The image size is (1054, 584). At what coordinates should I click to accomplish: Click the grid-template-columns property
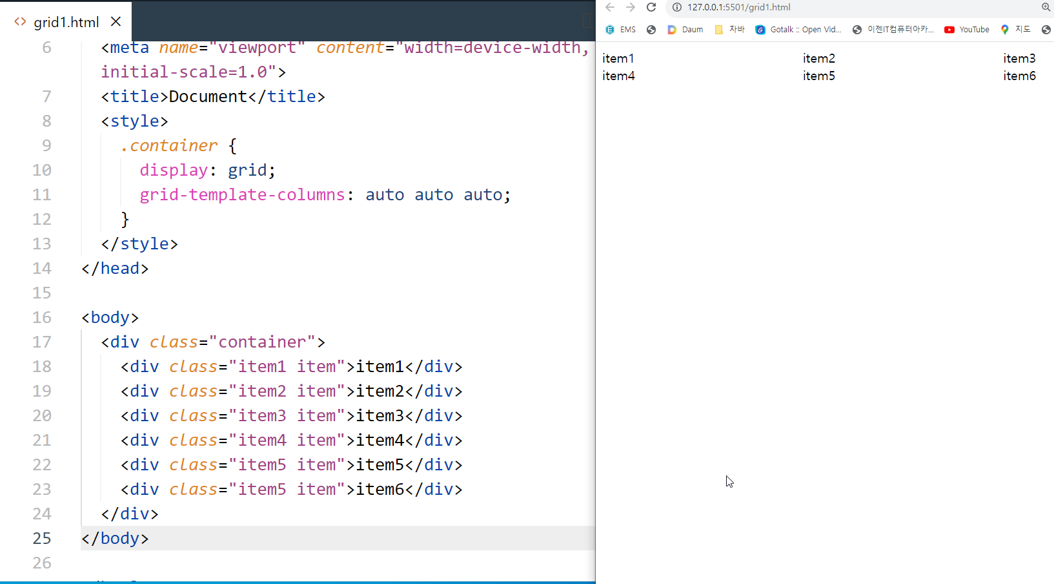pos(243,194)
